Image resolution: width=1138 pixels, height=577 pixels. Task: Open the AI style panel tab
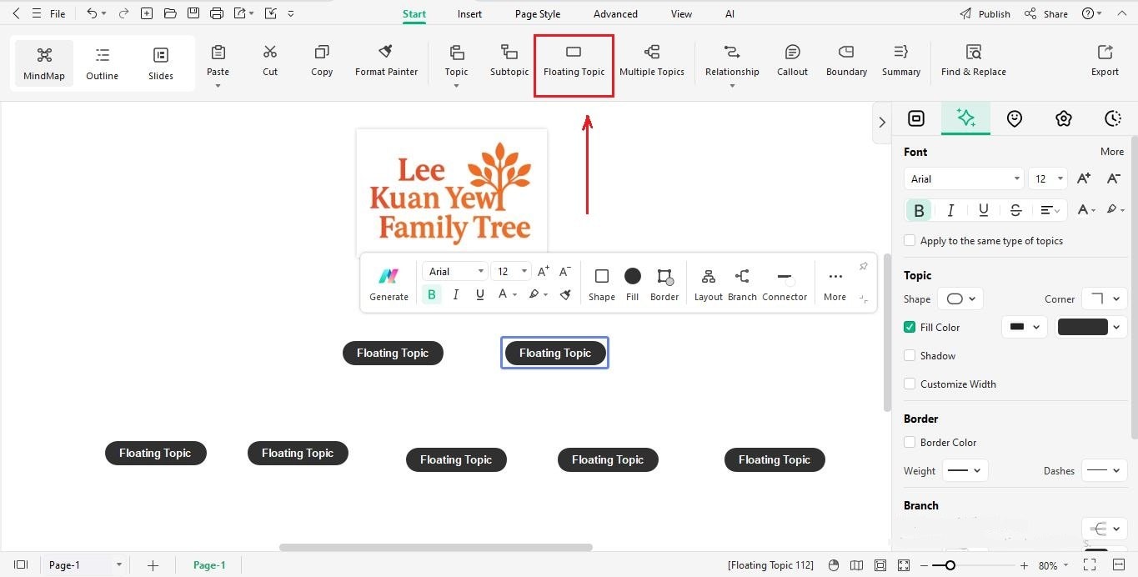coord(965,118)
